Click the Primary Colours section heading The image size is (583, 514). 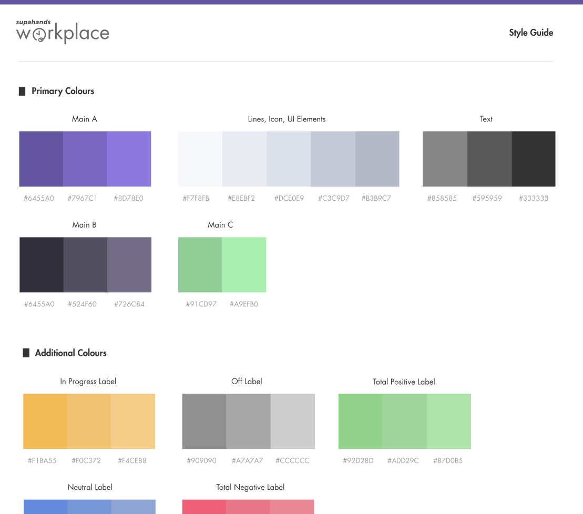pyautogui.click(x=63, y=91)
